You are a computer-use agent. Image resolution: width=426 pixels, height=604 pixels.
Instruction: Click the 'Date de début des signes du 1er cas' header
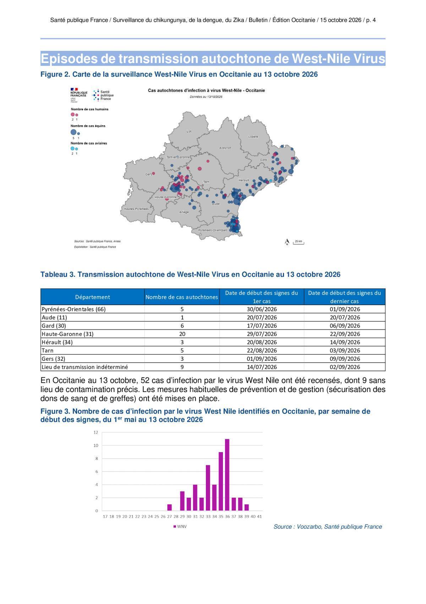click(262, 297)
